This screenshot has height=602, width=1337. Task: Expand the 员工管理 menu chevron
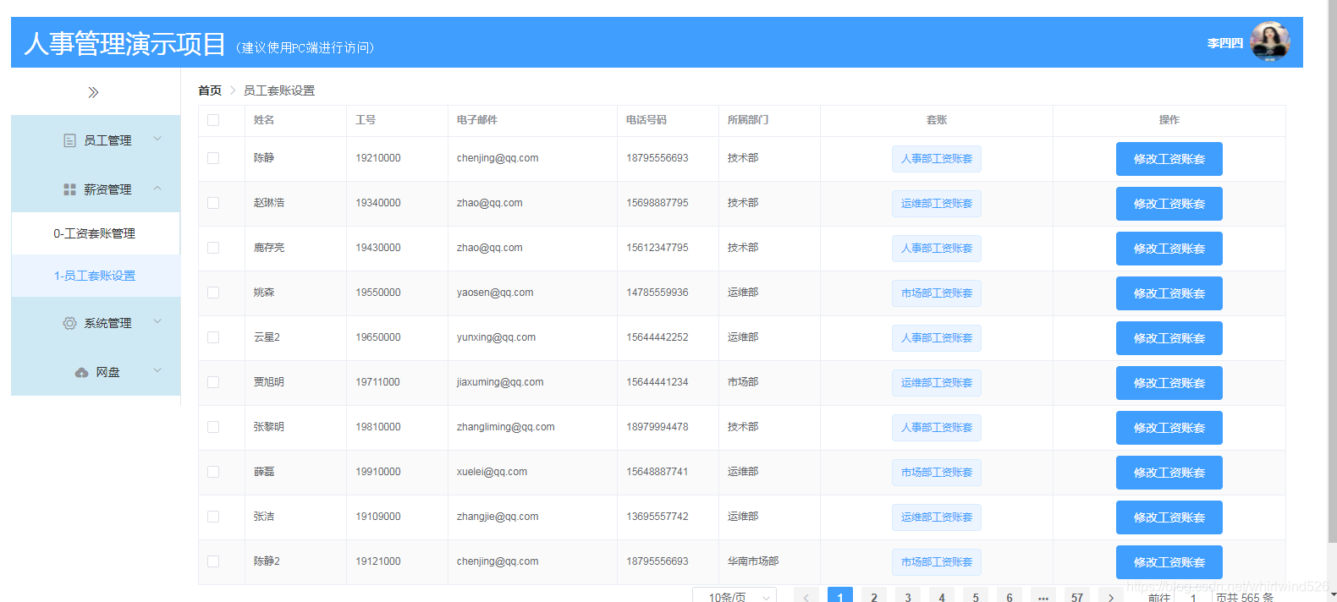pos(157,139)
